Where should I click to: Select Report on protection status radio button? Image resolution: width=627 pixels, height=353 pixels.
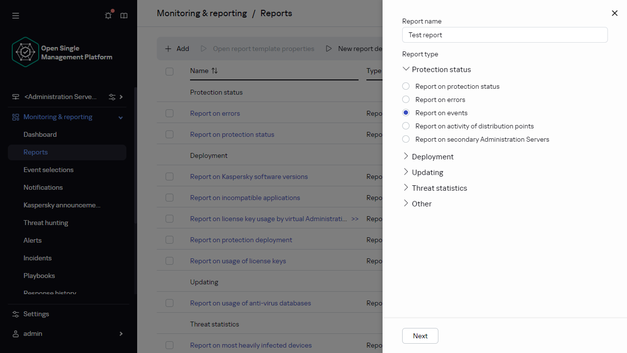pyautogui.click(x=406, y=86)
